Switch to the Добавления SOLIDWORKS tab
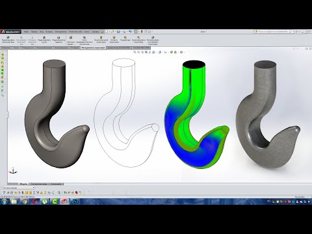 click(x=119, y=47)
